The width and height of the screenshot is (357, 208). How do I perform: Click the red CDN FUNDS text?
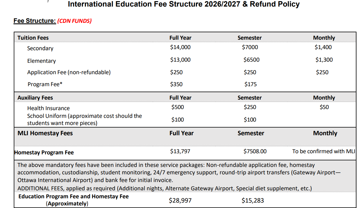point(74,21)
